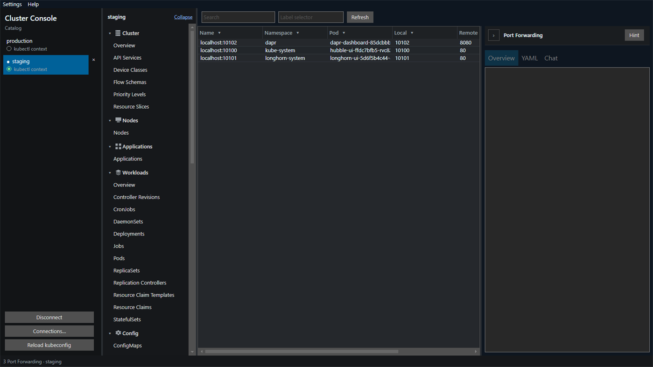Select the production kubectl context radio
Image resolution: width=653 pixels, height=367 pixels.
9,48
